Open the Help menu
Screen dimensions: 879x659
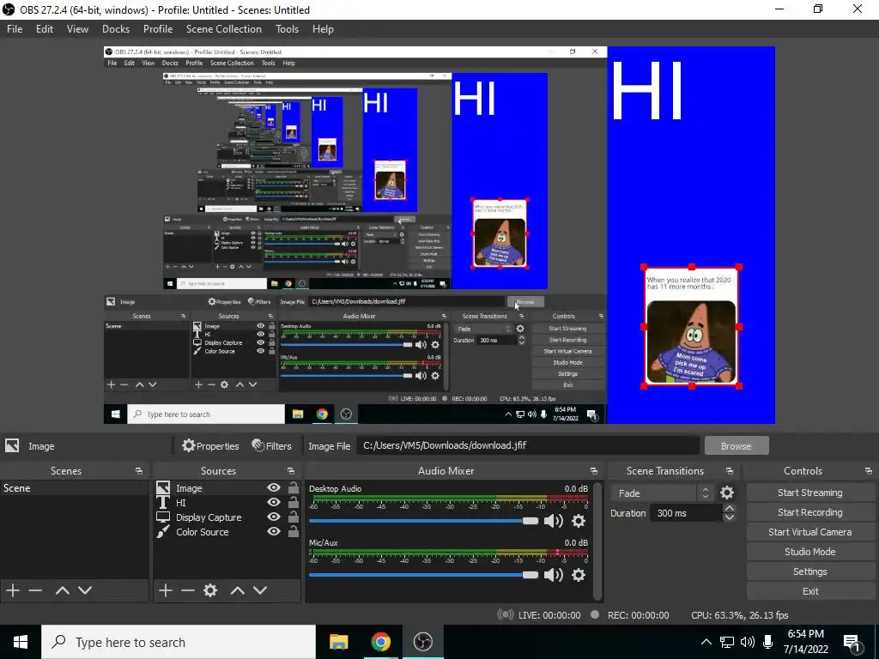click(x=323, y=29)
